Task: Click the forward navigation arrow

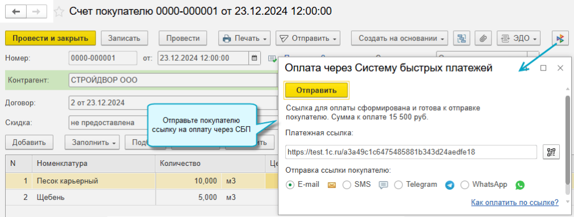Action: (x=36, y=12)
